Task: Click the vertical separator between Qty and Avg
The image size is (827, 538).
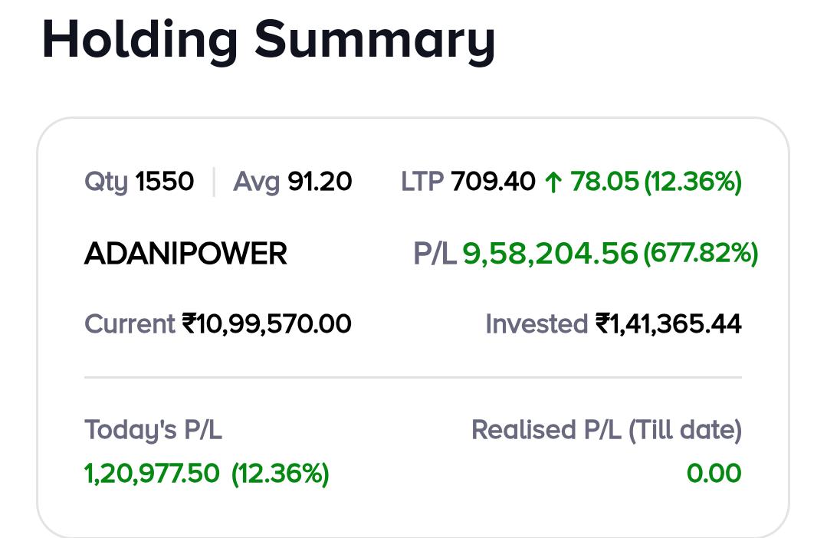Action: [214, 182]
